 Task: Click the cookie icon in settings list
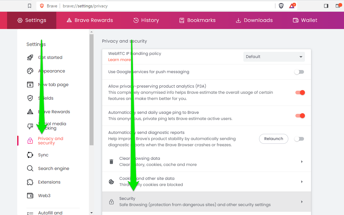(111, 182)
